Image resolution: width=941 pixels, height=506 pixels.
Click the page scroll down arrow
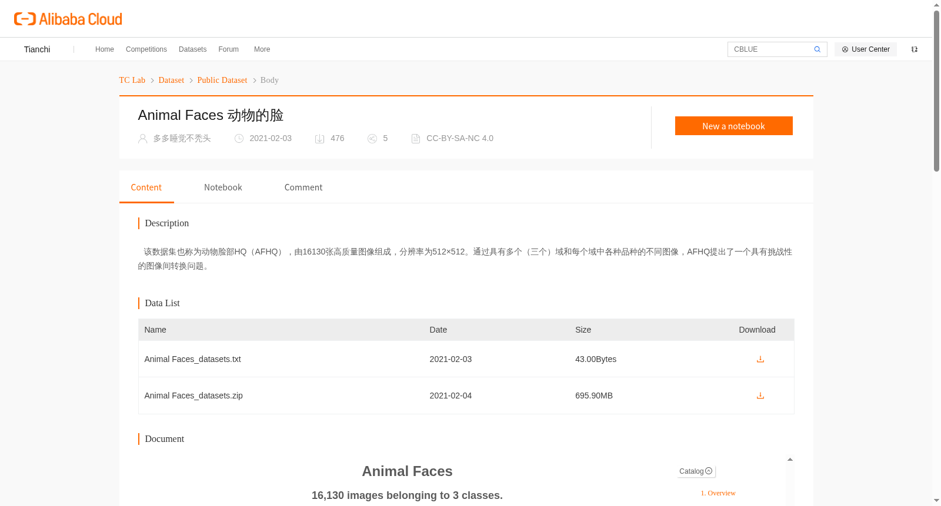936,501
